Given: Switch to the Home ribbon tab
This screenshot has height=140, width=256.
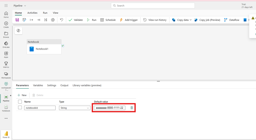Looking at the screenshot, I should click(18, 13).
